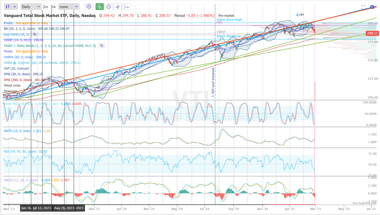Toggle visibility of VWAP + Stdev Bands
380x215 pixels.
102,46
